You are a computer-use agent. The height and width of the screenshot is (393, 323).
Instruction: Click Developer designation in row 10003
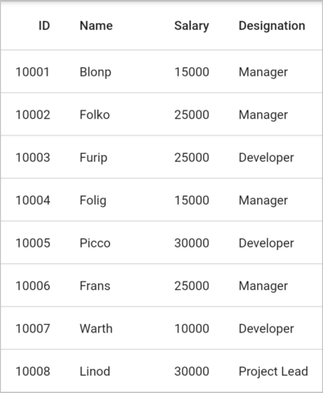coord(266,158)
